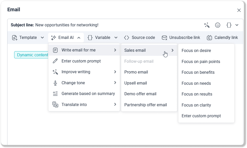Choose Focus on pain points
This screenshot has height=148, width=247.
(201, 61)
